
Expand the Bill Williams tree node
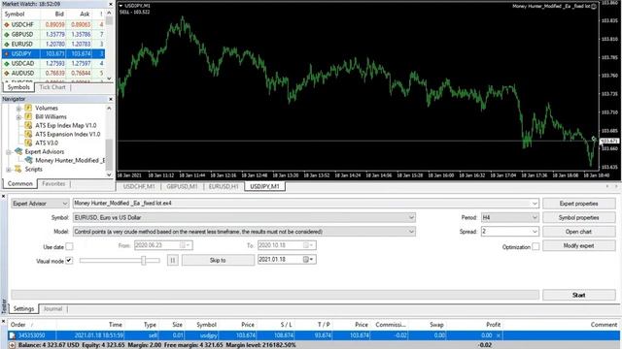(x=18, y=116)
